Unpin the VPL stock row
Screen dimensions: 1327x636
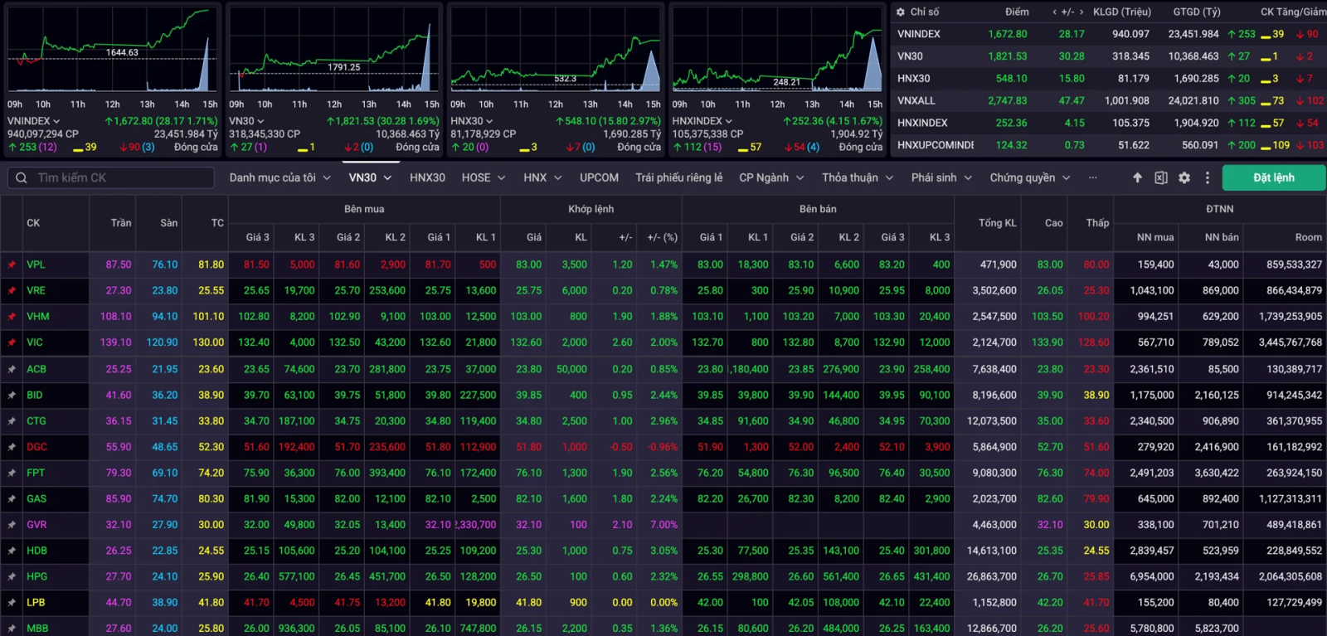12,265
